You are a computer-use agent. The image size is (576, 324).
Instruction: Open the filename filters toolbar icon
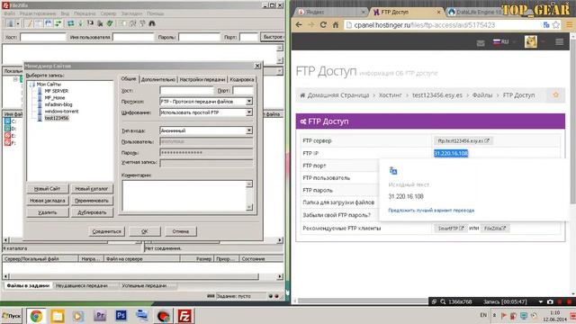point(122,23)
